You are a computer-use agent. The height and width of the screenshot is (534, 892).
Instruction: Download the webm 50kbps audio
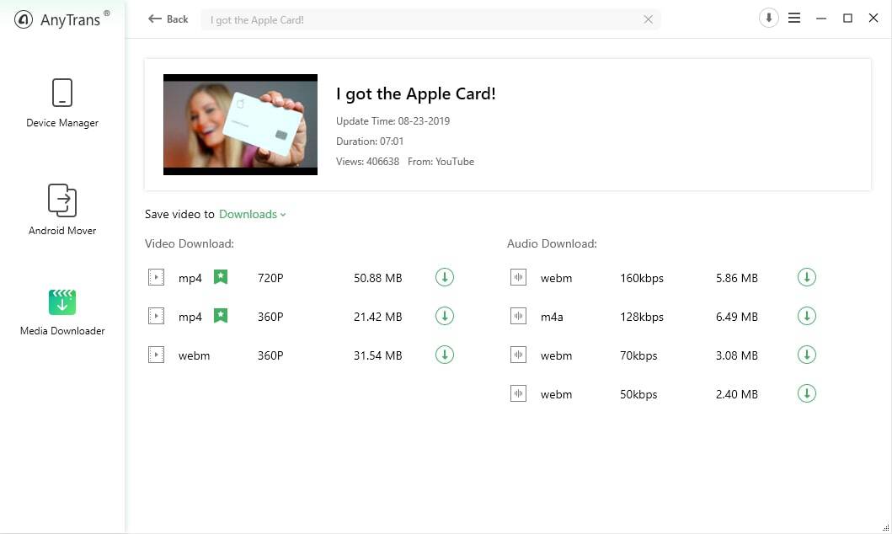[x=807, y=393]
